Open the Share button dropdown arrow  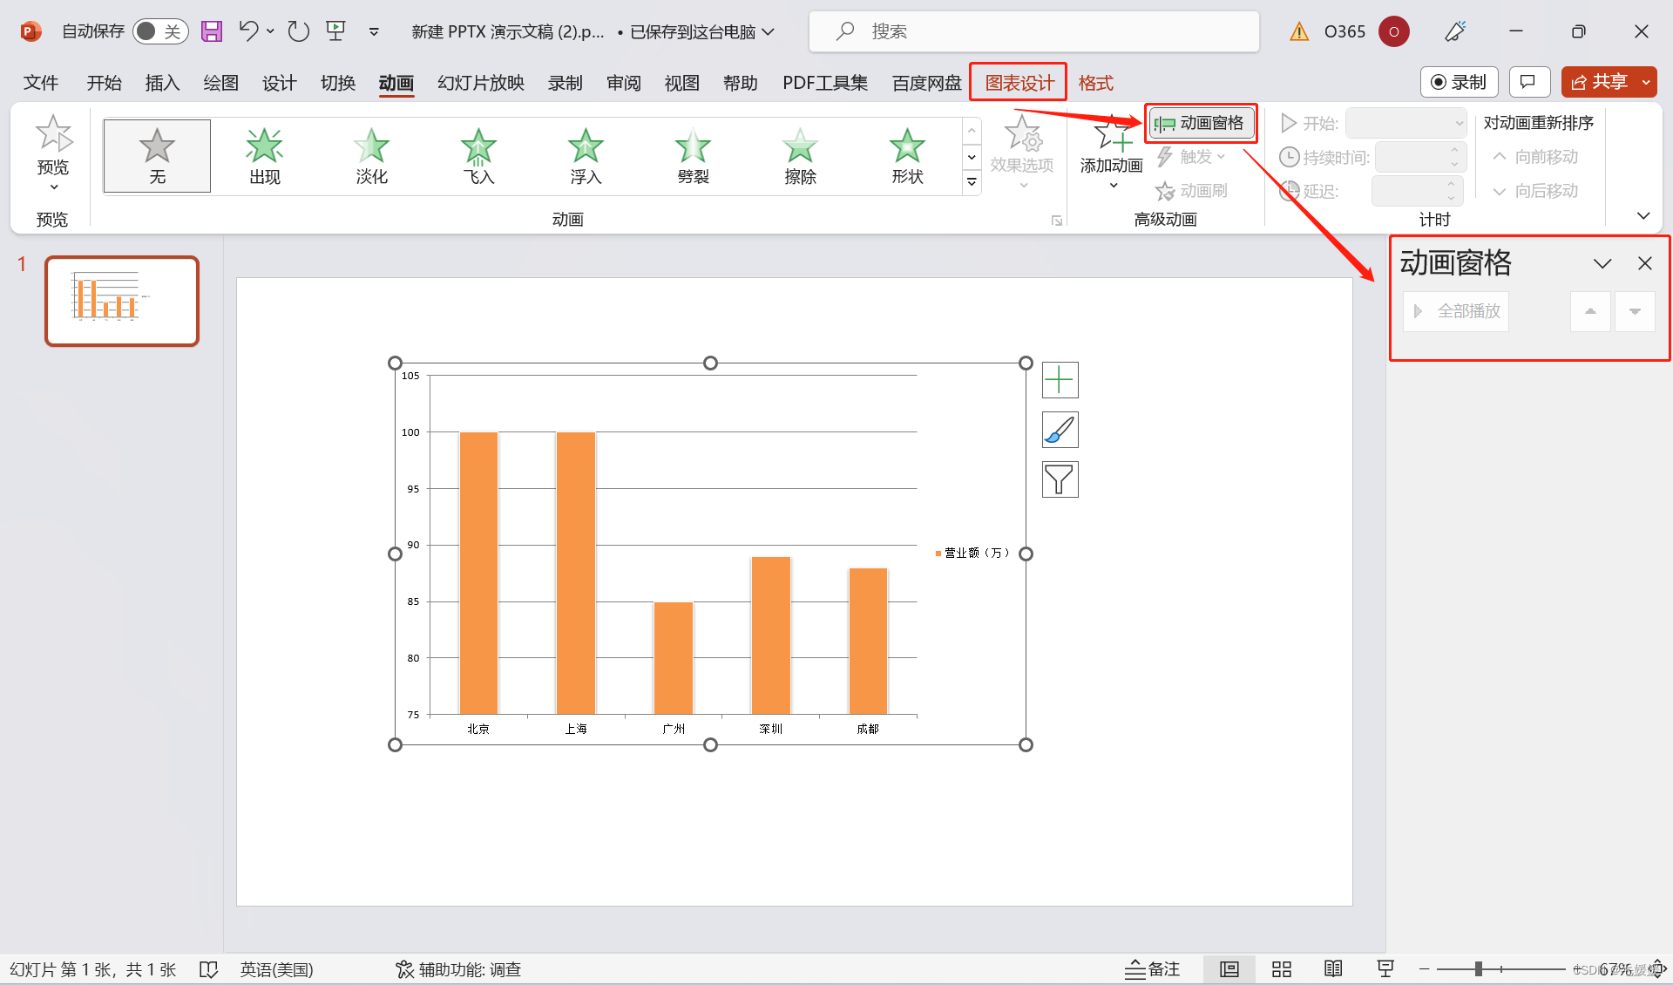tap(1646, 82)
